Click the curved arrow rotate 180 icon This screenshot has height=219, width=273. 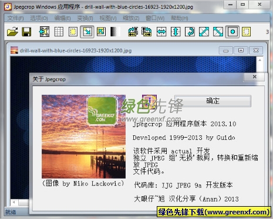coord(190,32)
